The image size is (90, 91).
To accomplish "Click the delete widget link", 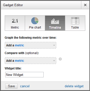I will click(x=74, y=86).
